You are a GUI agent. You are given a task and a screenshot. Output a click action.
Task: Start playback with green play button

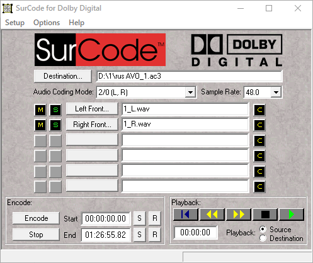(292, 215)
